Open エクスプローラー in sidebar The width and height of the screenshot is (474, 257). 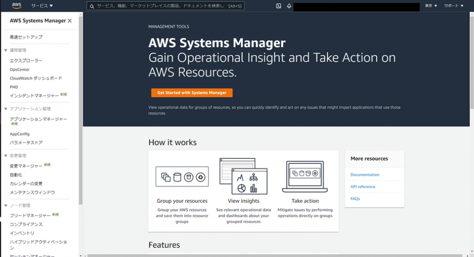26,61
